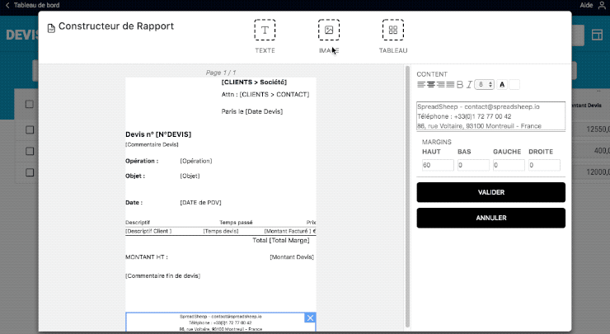Select the [Commentaire fin de devis] block

(162, 275)
